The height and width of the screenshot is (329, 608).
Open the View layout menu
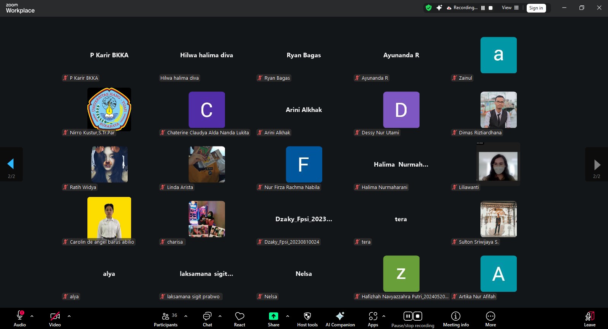coord(510,8)
